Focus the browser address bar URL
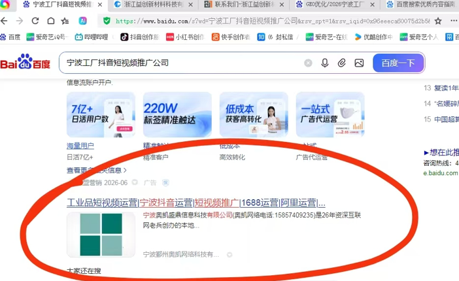 (x=272, y=21)
